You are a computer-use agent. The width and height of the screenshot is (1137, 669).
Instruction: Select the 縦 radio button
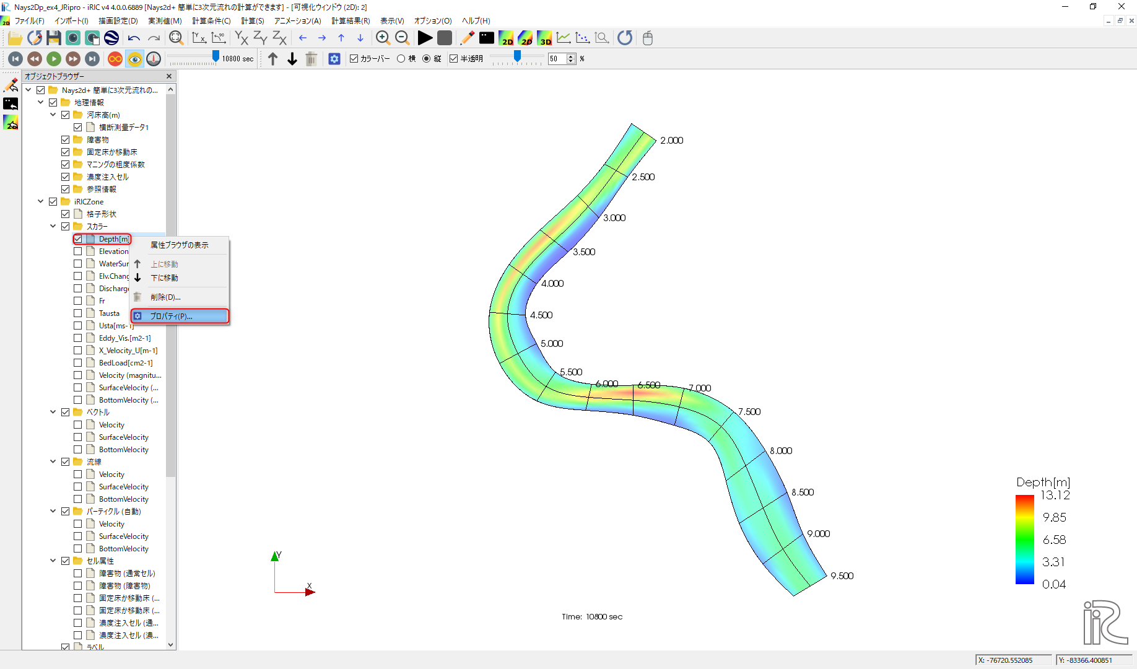pyautogui.click(x=427, y=59)
